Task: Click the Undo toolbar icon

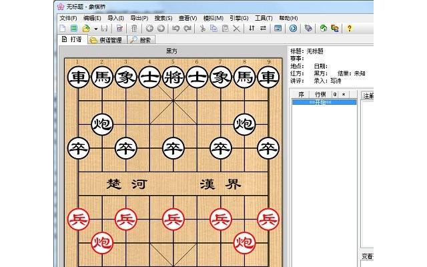Action: (x=175, y=28)
